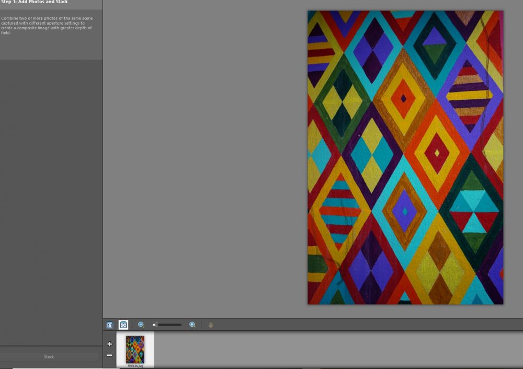Click the Step 1: Add Photos and Stack heading
Screen dimensions: 523x369
[x=35, y=2]
